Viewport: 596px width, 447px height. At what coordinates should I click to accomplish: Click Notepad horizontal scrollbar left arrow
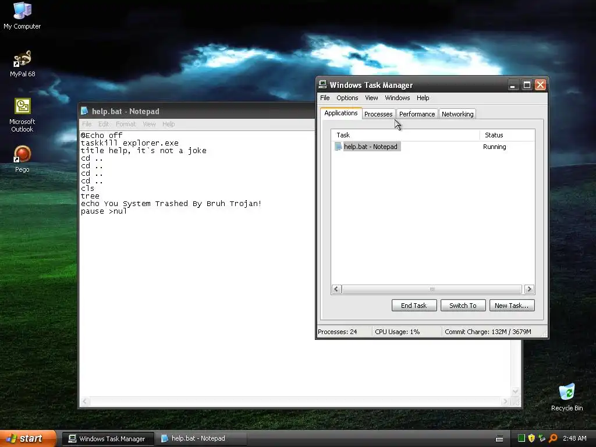85,402
